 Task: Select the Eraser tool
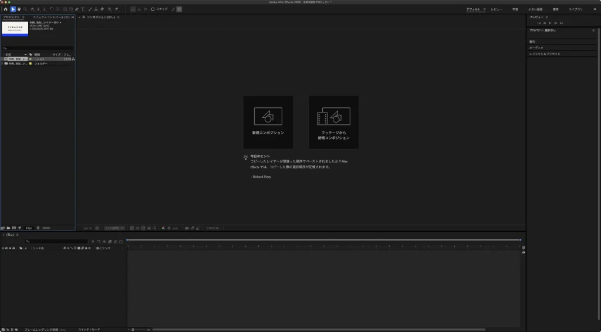[102, 9]
